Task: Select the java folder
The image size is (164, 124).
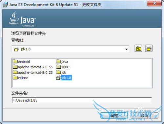Action: (62, 62)
